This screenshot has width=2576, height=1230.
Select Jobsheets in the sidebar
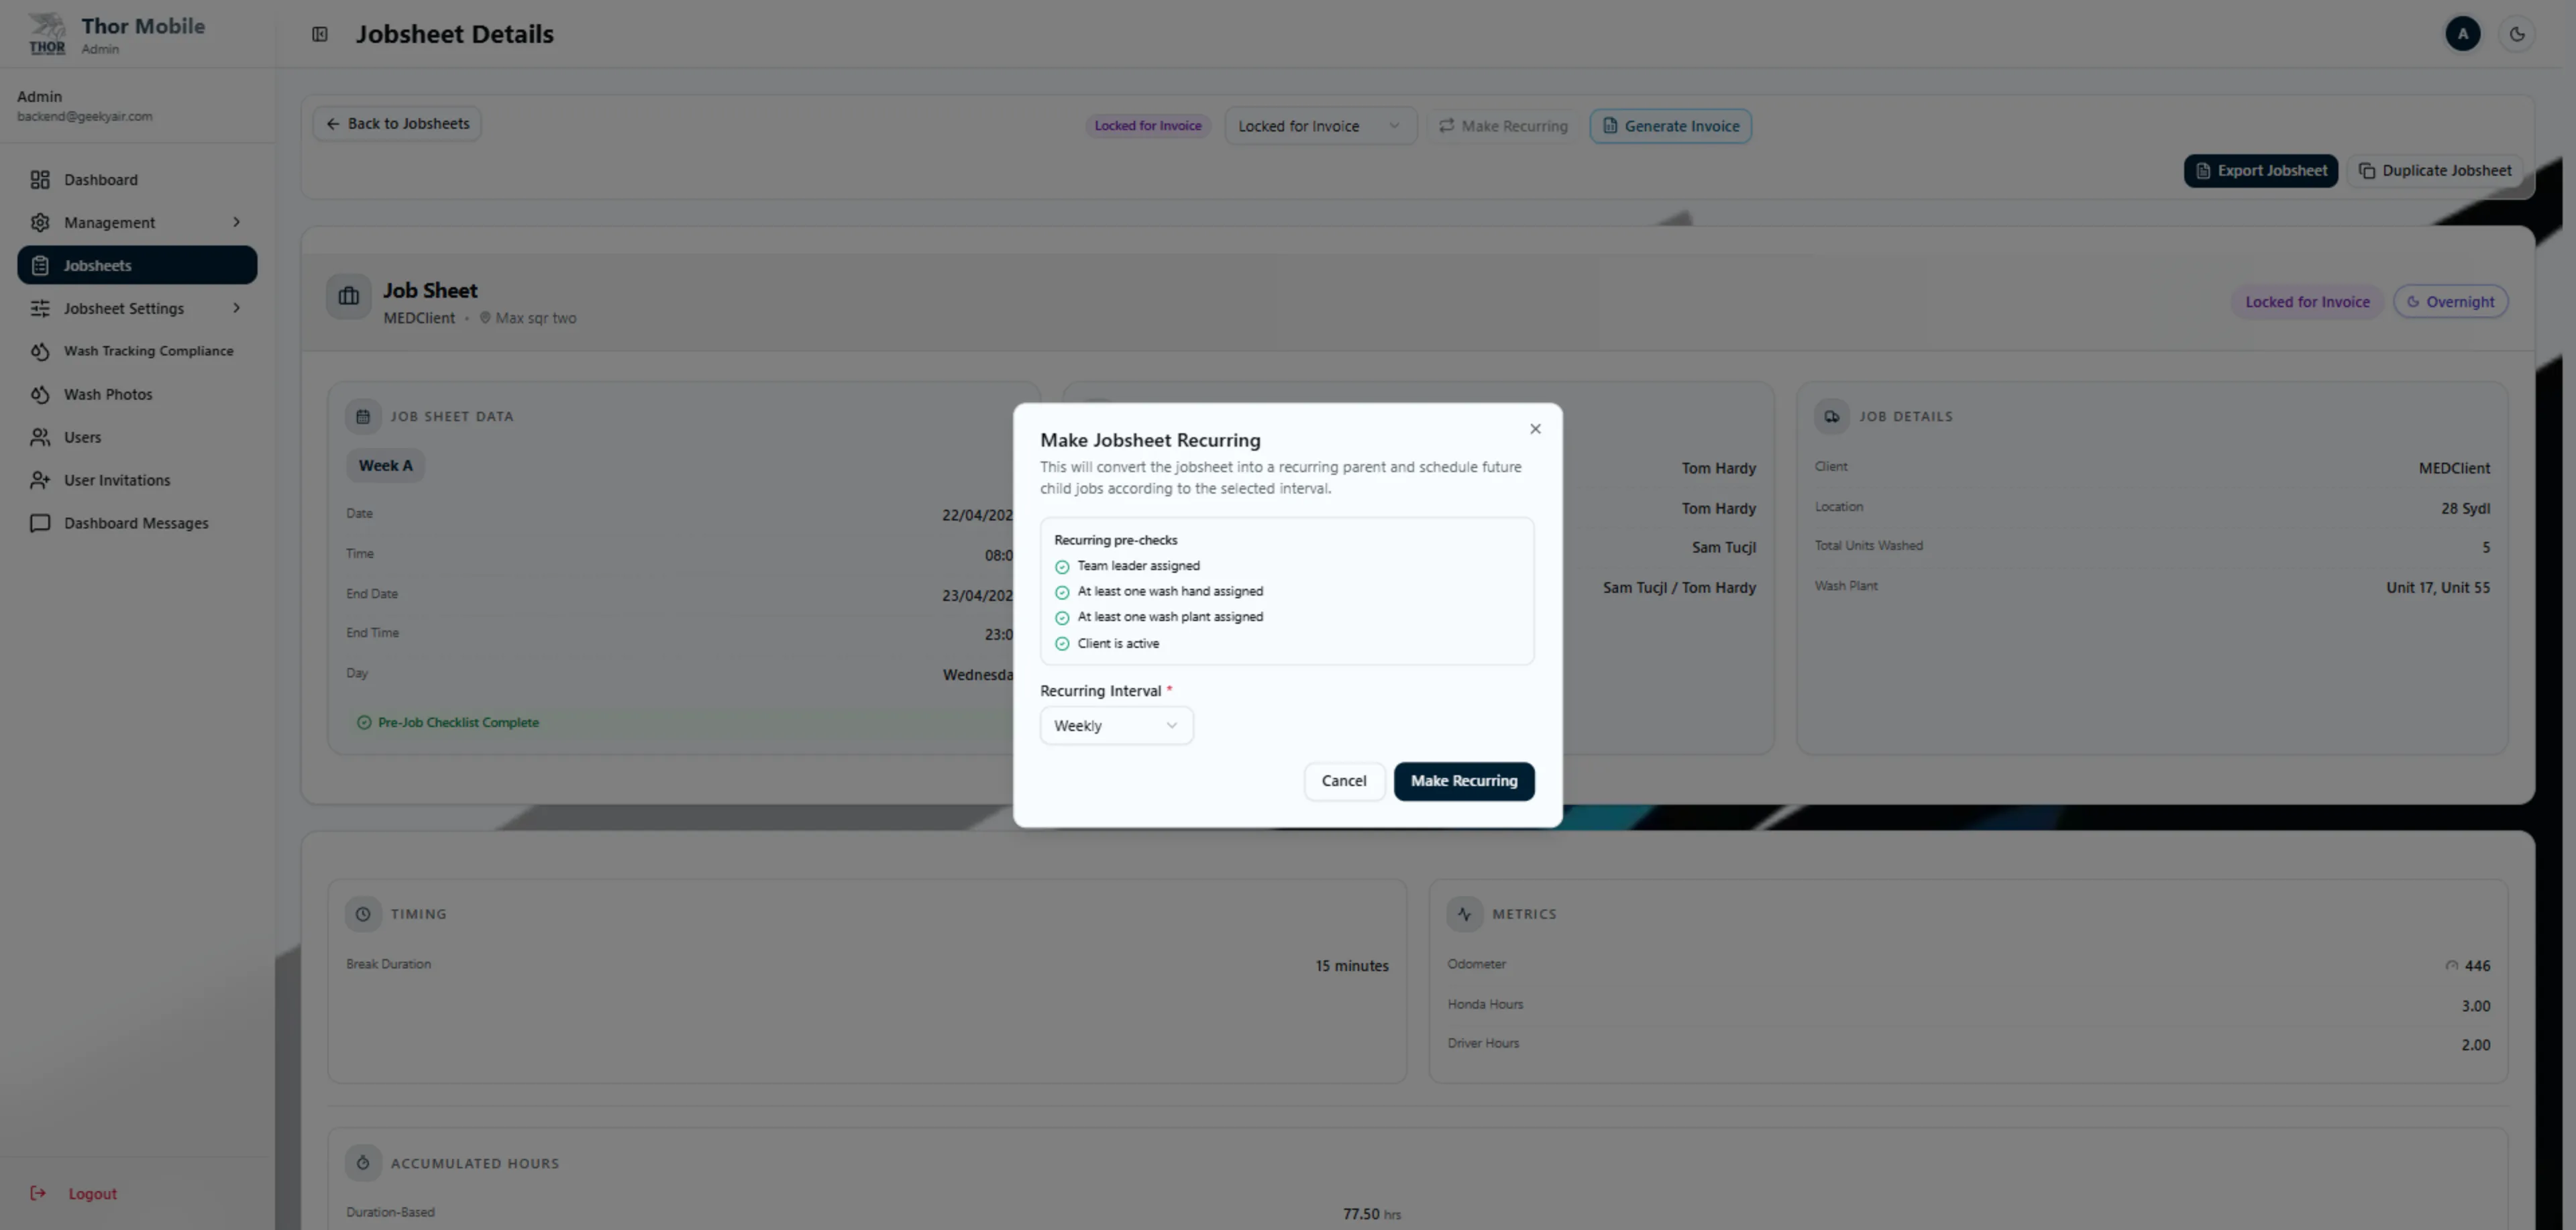pyautogui.click(x=137, y=265)
